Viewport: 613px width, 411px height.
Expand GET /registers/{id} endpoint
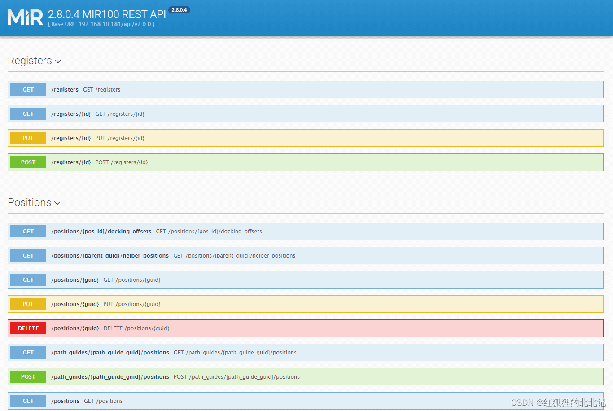coord(306,114)
